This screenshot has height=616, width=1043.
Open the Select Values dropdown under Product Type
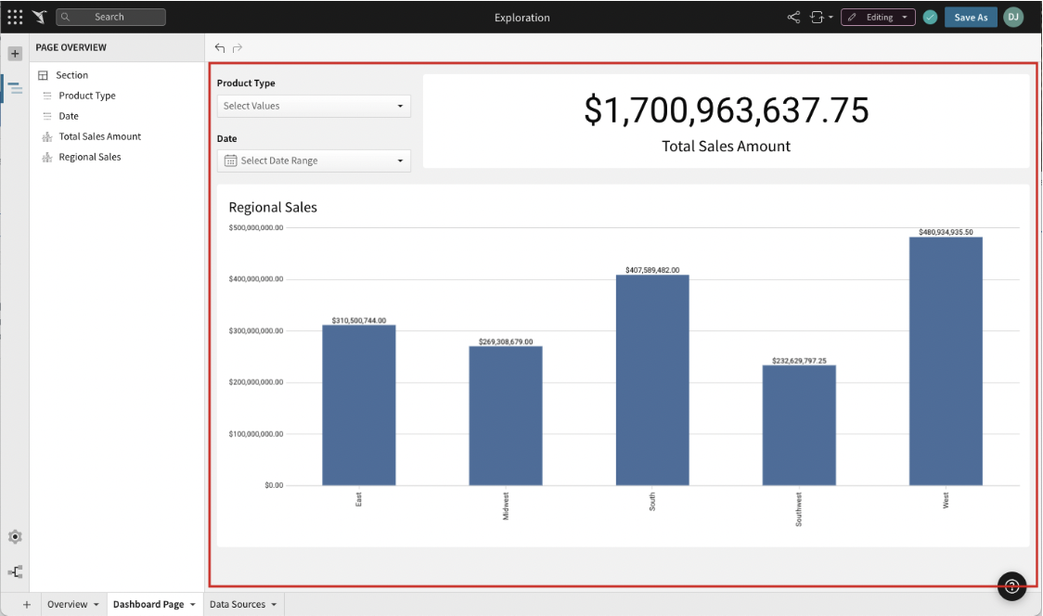313,106
